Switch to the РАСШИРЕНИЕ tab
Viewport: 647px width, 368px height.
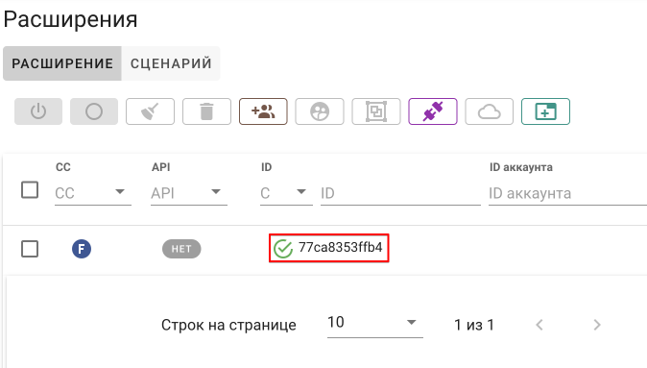[62, 63]
